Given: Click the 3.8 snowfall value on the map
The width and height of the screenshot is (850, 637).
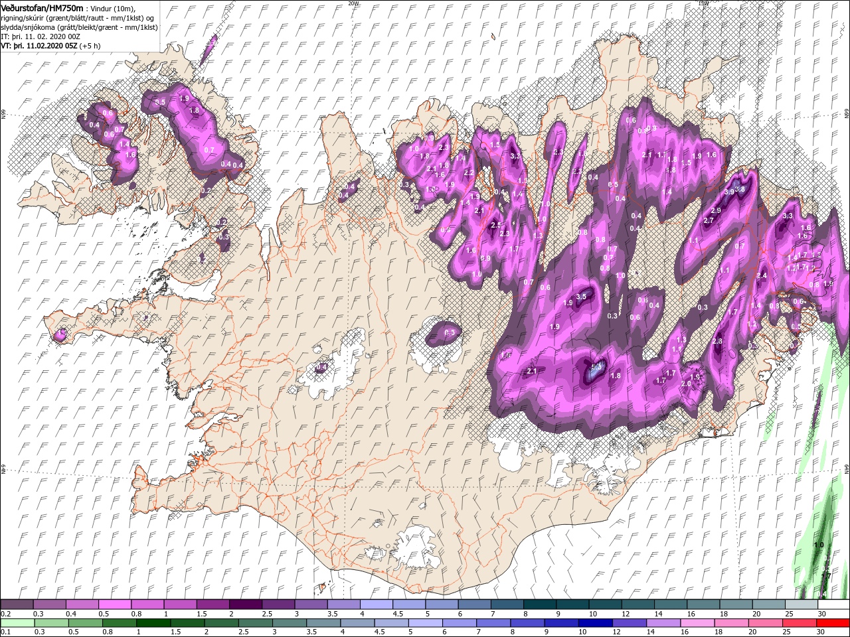Looking at the screenshot, I should pyautogui.click(x=740, y=189).
